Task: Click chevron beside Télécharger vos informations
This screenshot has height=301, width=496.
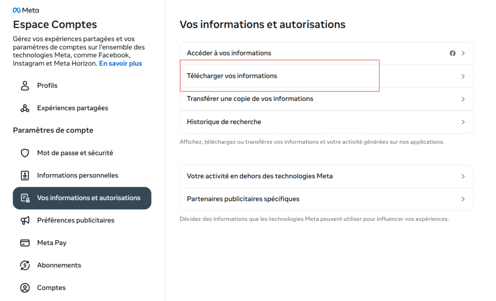Action: click(463, 76)
